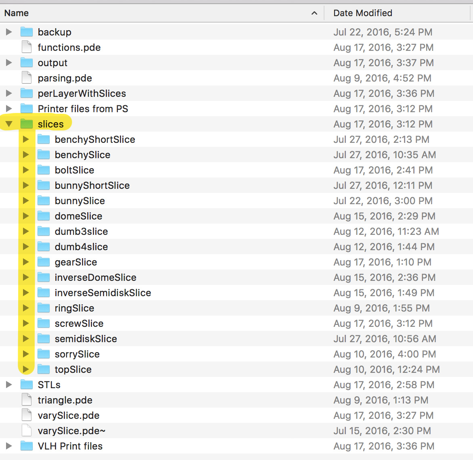Select the varySlice.pde file icon
The height and width of the screenshot is (460, 473).
(x=26, y=415)
